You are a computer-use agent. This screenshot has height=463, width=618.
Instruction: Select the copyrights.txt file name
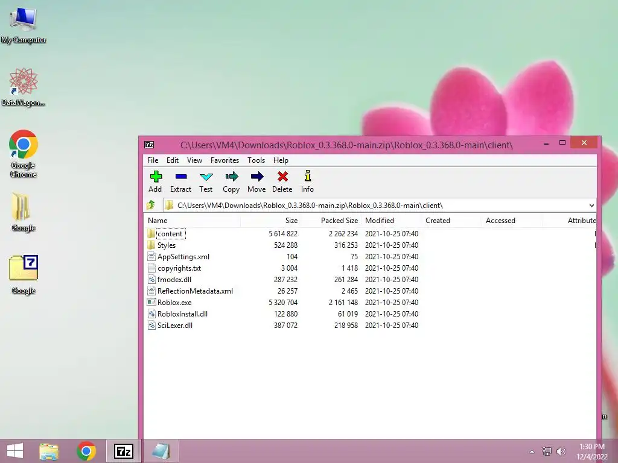(x=179, y=268)
